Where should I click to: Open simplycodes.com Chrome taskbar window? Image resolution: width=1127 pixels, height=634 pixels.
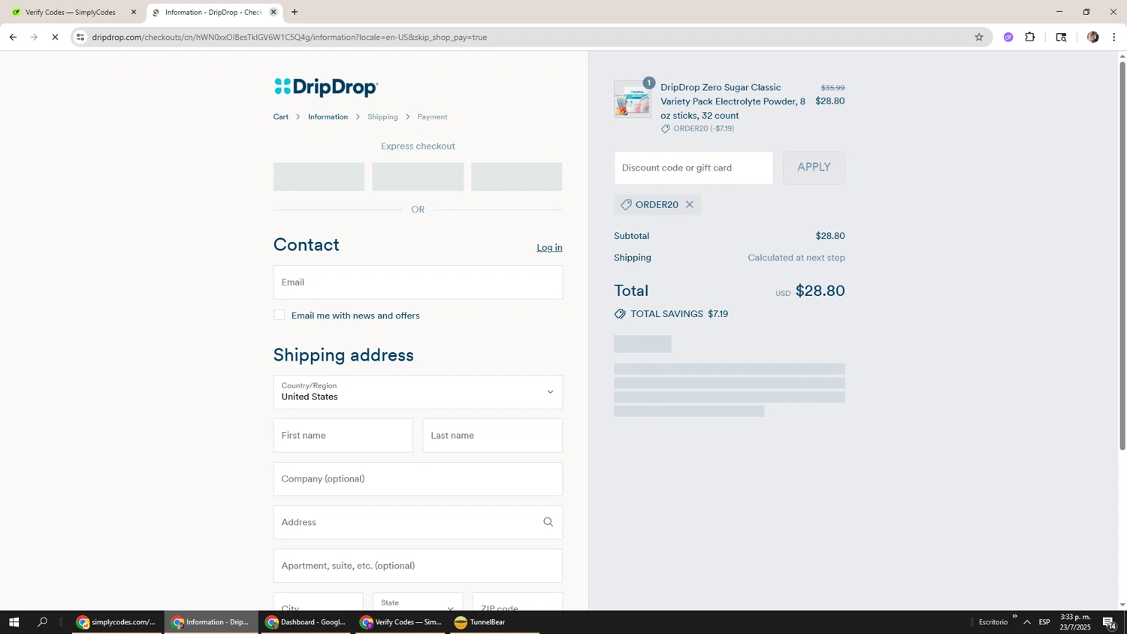tap(116, 622)
